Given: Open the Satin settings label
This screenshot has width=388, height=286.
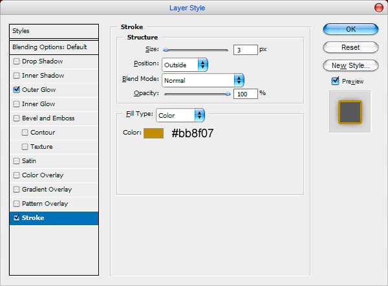Looking at the screenshot, I should 29,161.
